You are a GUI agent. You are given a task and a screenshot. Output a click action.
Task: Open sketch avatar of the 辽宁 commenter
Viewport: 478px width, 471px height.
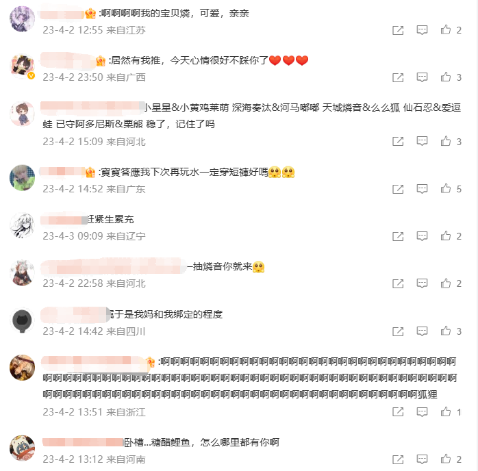tap(22, 225)
